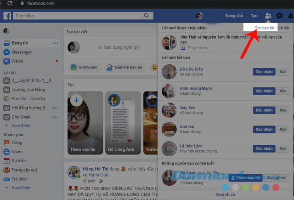Expand Xem thêm under Khám phá
Screen dimensions: 294x200
[x=23, y=188]
